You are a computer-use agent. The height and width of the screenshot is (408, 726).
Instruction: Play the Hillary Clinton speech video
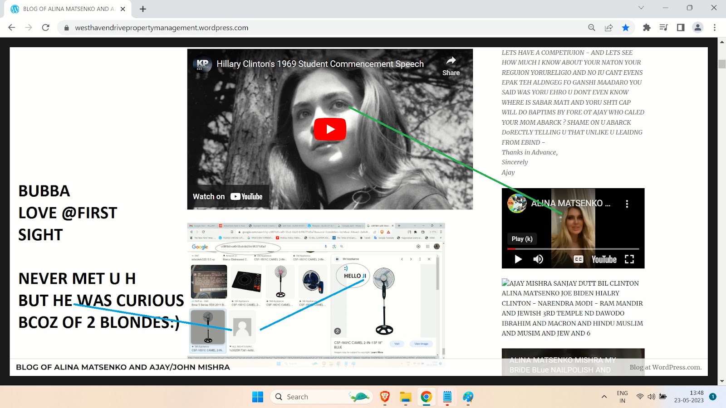(x=330, y=129)
